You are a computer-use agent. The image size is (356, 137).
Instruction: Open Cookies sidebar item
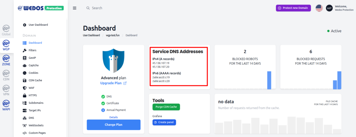31,73
